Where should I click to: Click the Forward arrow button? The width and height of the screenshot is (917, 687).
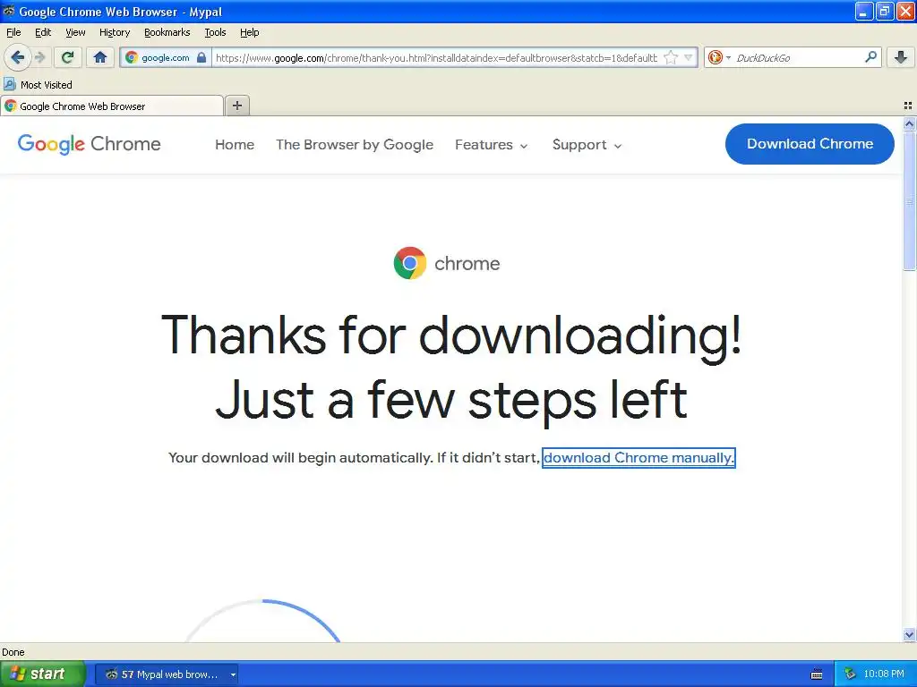click(x=40, y=57)
